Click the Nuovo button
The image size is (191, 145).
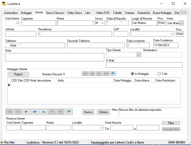pos(88,112)
